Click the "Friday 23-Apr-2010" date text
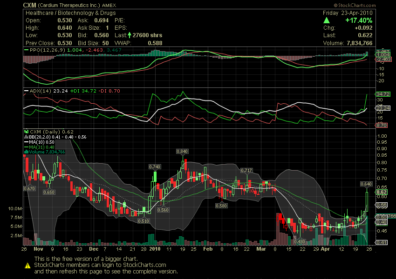 (348, 13)
